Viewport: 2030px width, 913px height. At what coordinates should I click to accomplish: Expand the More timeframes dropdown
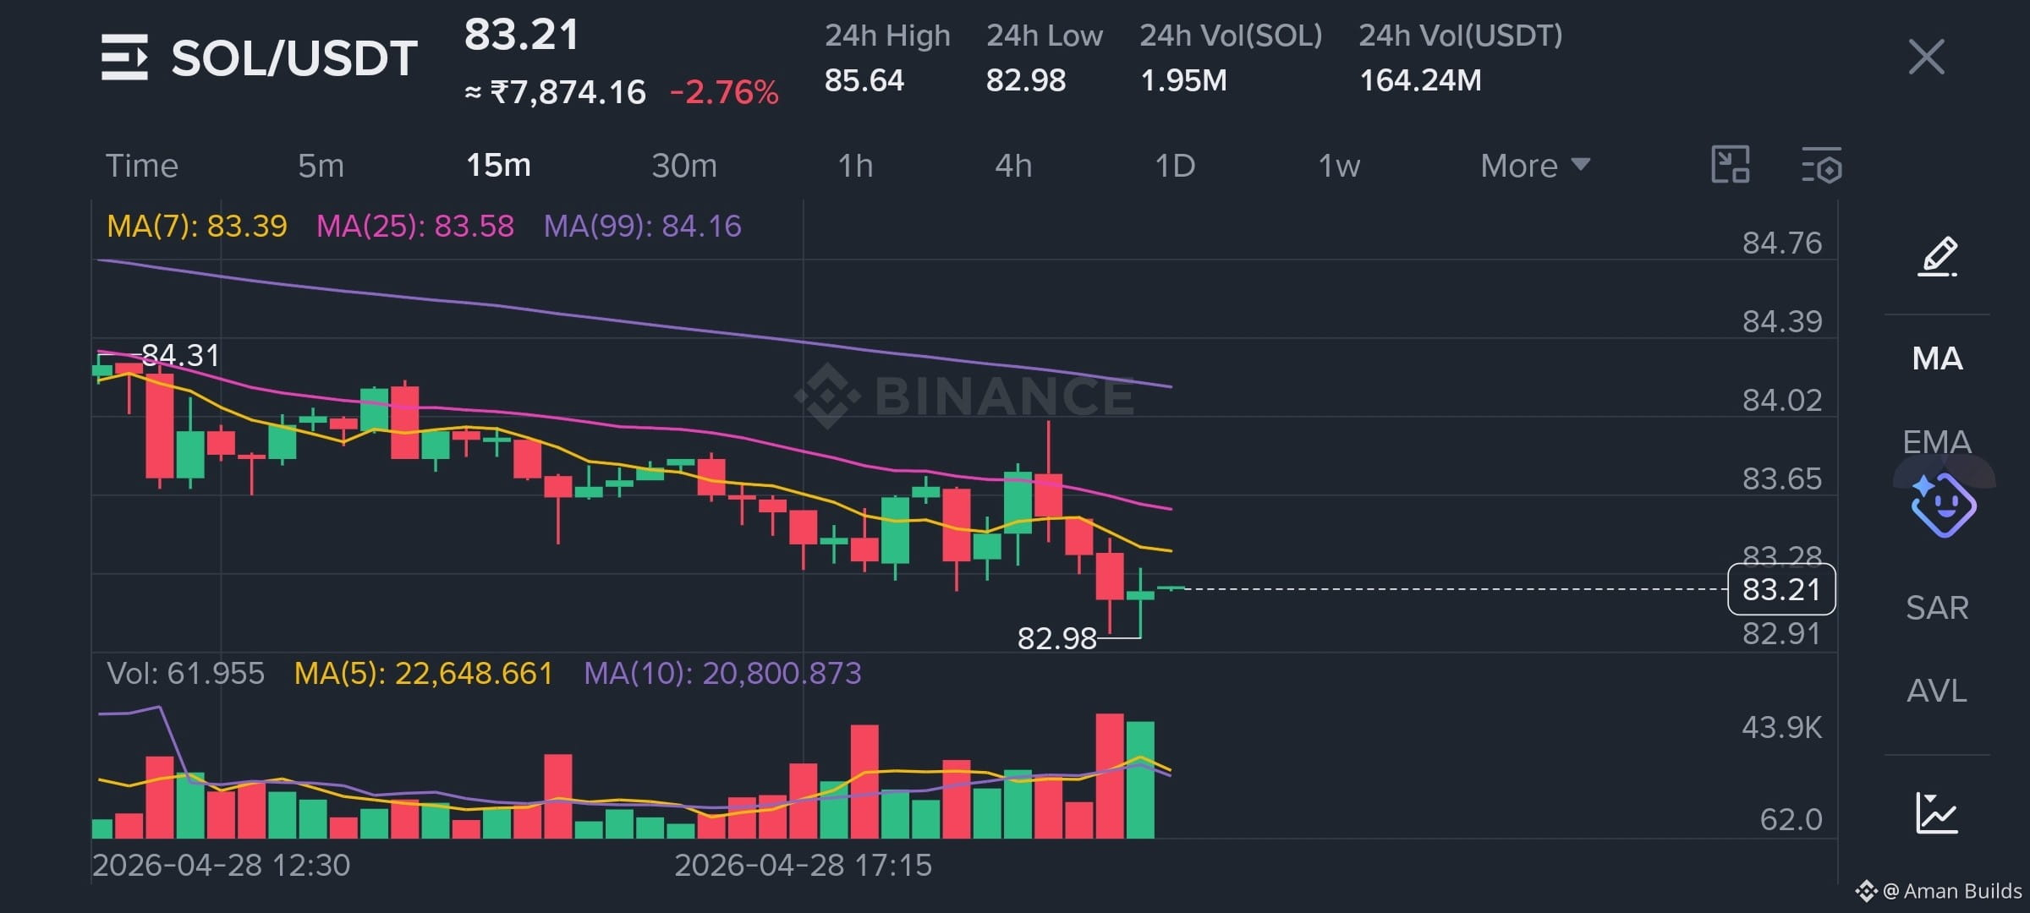coord(1535,166)
